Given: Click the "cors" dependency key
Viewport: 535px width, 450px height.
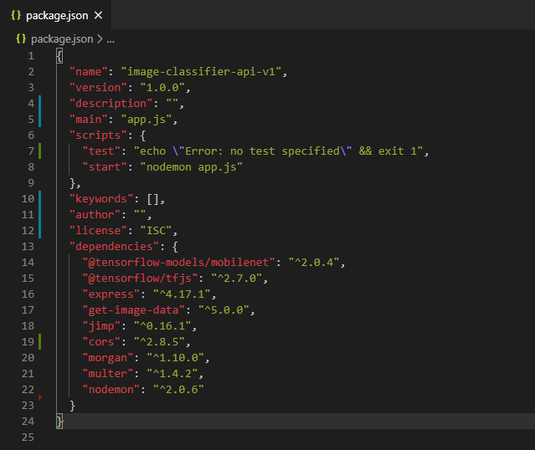Looking at the screenshot, I should click(101, 342).
